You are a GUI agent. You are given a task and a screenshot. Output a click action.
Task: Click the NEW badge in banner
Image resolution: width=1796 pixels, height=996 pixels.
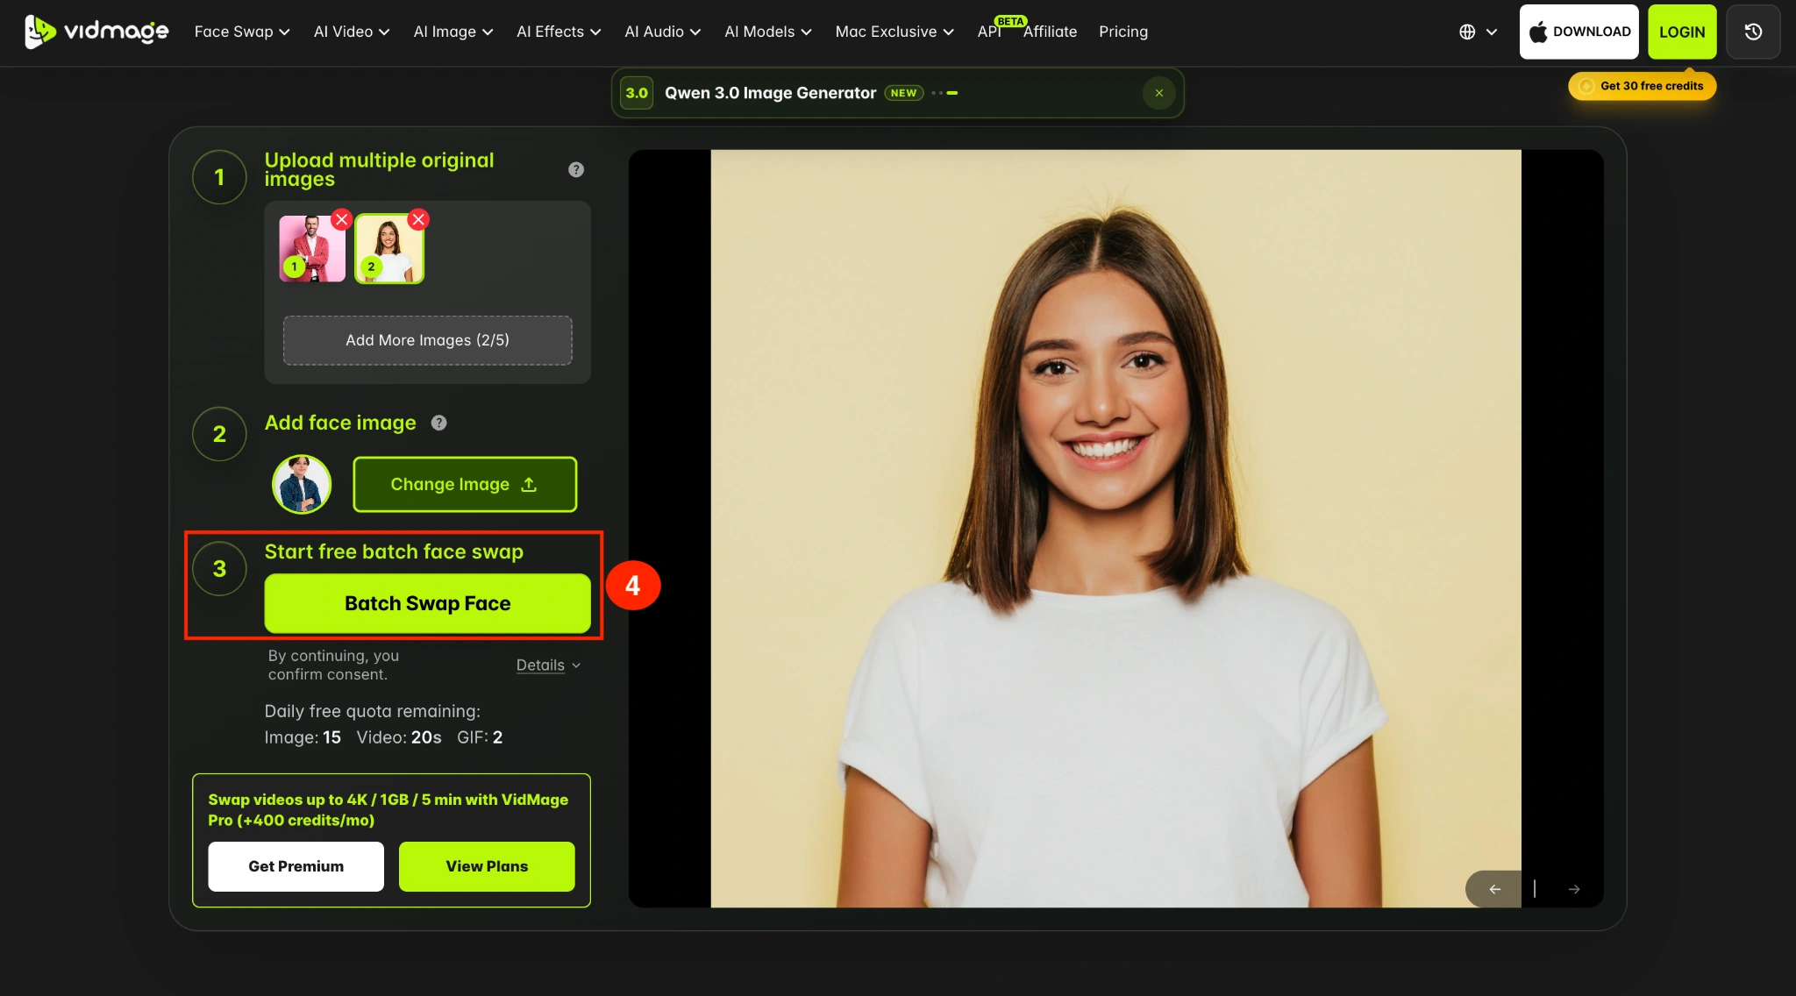point(903,93)
